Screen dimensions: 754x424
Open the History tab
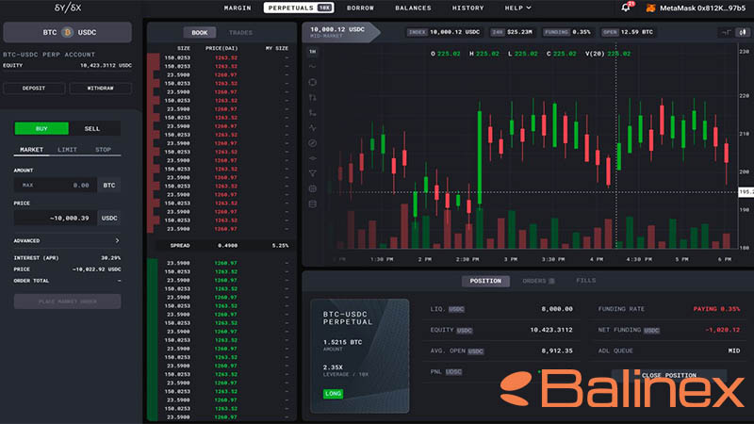pyautogui.click(x=467, y=8)
